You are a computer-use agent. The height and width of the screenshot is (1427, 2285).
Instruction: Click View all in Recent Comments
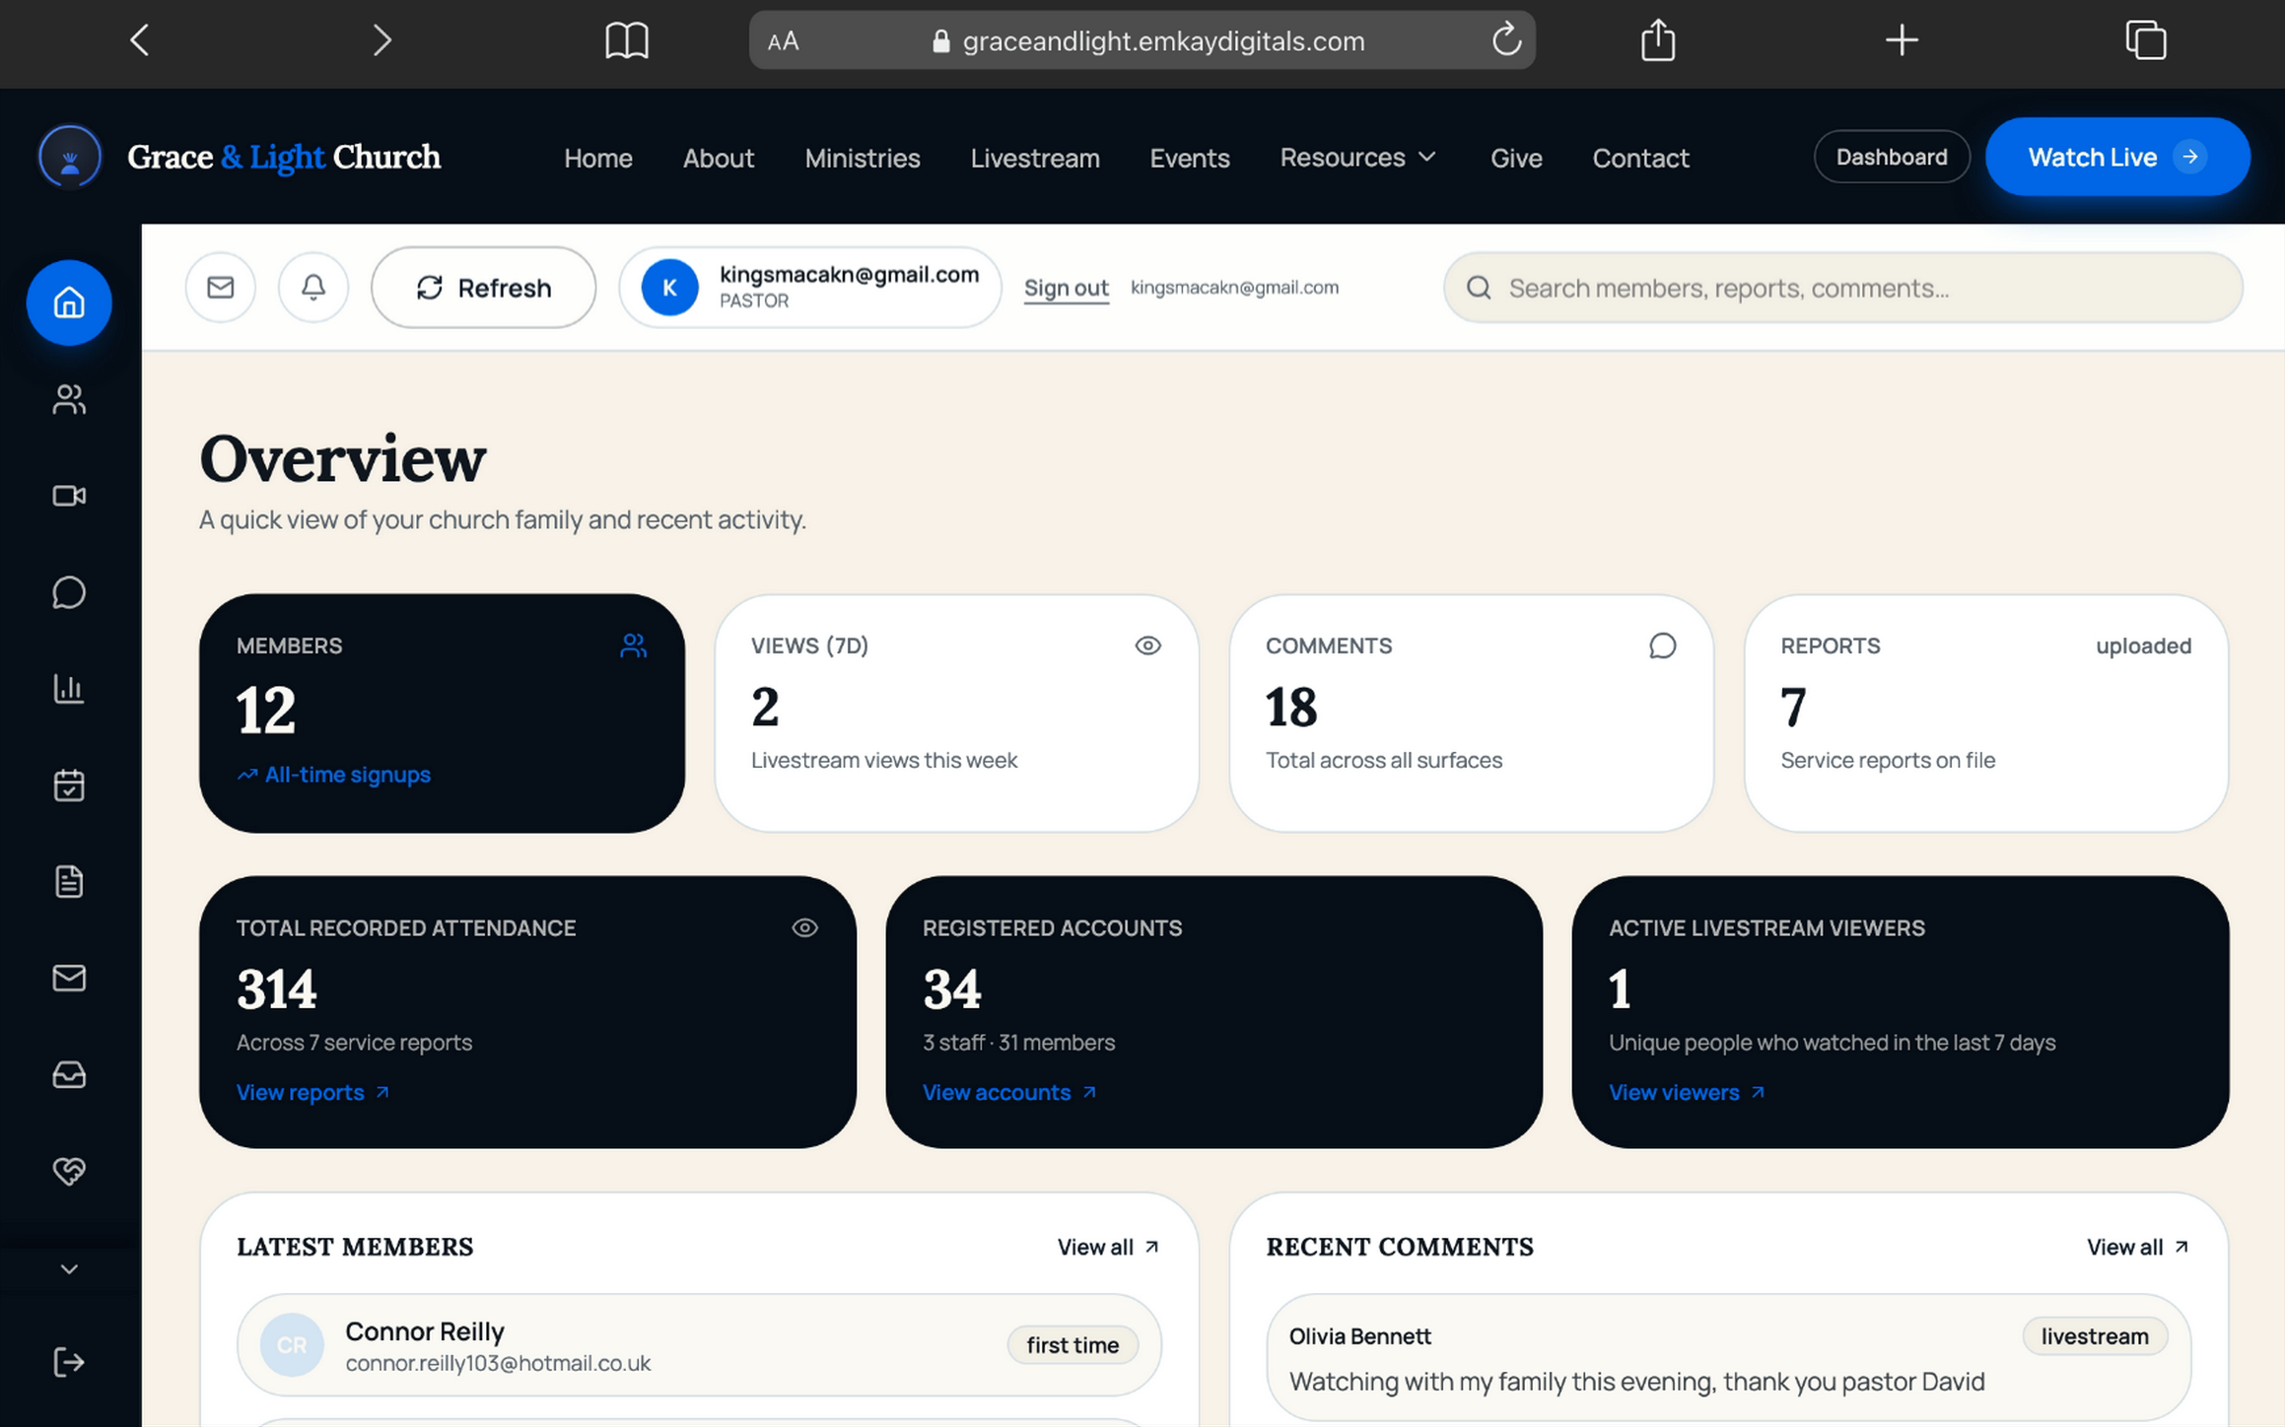(x=2137, y=1247)
